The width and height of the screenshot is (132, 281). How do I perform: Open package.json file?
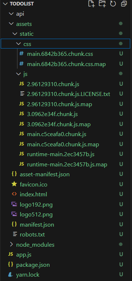click(x=33, y=265)
